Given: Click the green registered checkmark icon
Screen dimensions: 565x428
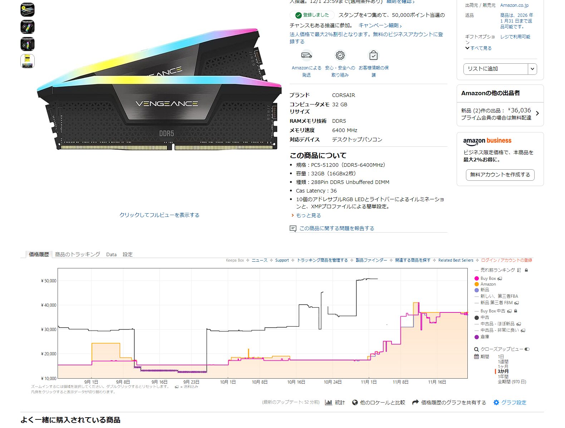Looking at the screenshot, I should (298, 15).
